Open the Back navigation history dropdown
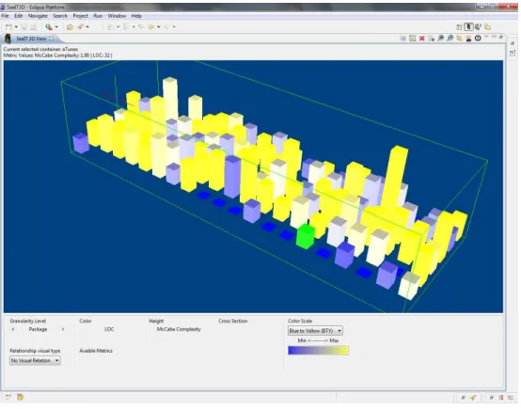Screen dimensions: 521x409 point(159,27)
